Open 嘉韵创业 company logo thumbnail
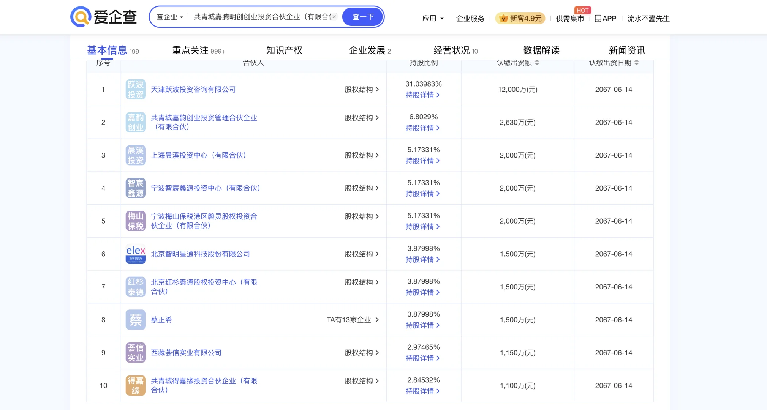 (x=136, y=122)
